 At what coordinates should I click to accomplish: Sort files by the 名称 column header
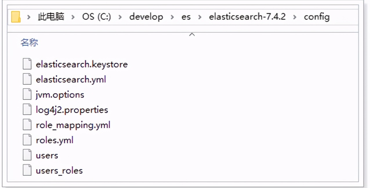(29, 43)
